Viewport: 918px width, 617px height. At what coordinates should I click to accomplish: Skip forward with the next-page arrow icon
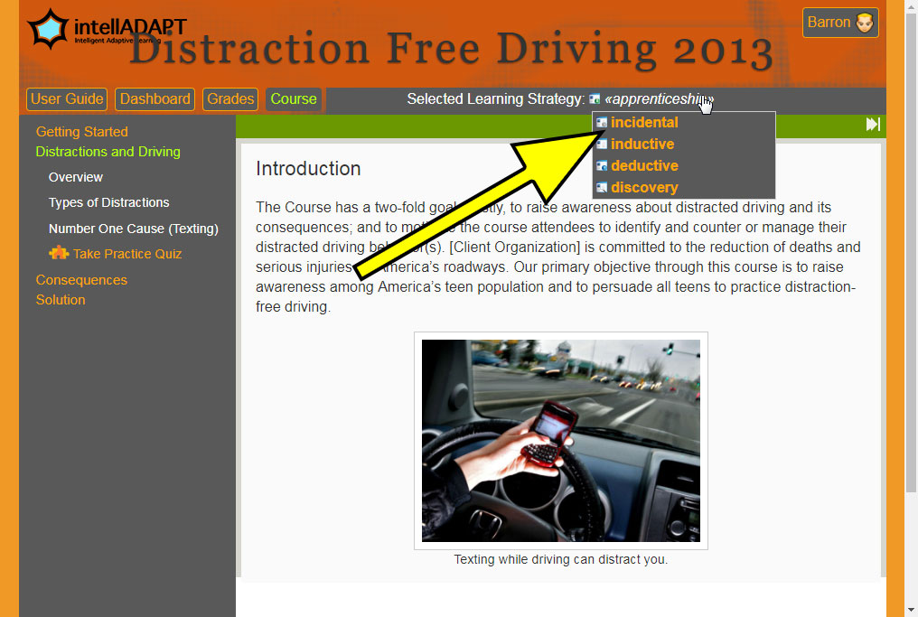tap(873, 124)
